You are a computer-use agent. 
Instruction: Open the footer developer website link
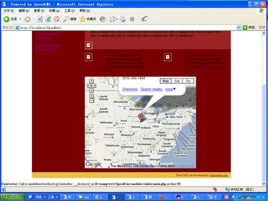(x=219, y=175)
